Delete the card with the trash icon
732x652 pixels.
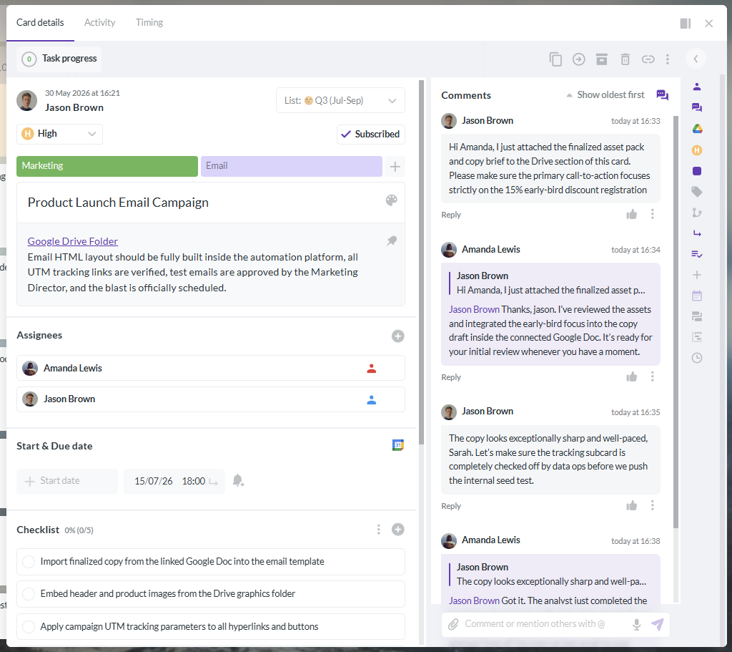pos(625,59)
